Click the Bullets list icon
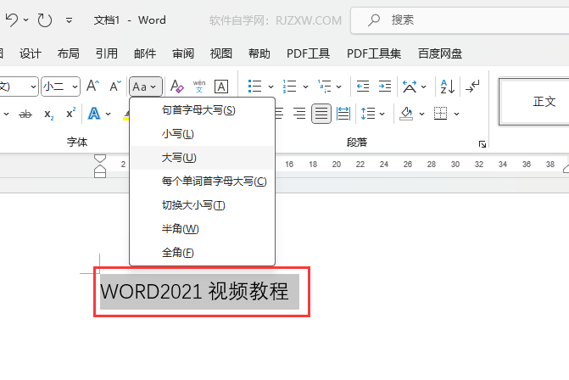The image size is (569, 380). [x=254, y=87]
